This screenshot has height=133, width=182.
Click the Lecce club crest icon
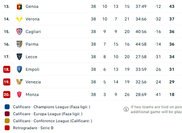point(19,57)
